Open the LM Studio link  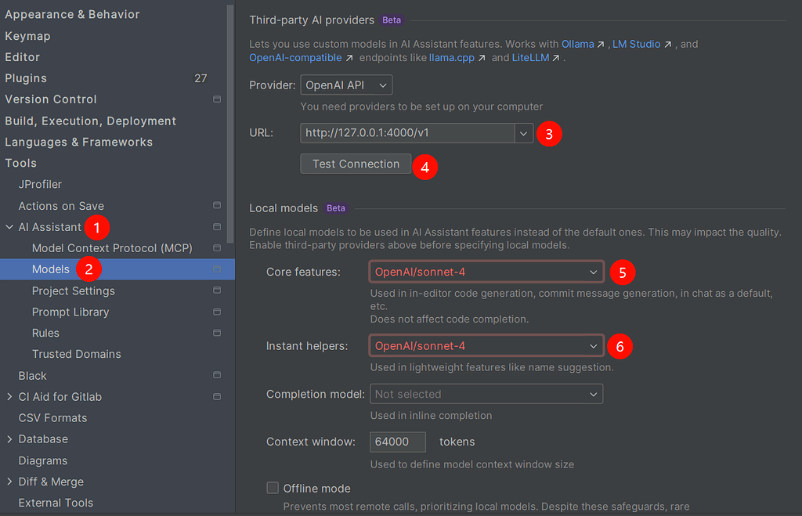[636, 44]
